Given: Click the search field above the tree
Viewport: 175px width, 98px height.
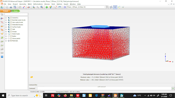Looking at the screenshot, I should tap(16, 14).
